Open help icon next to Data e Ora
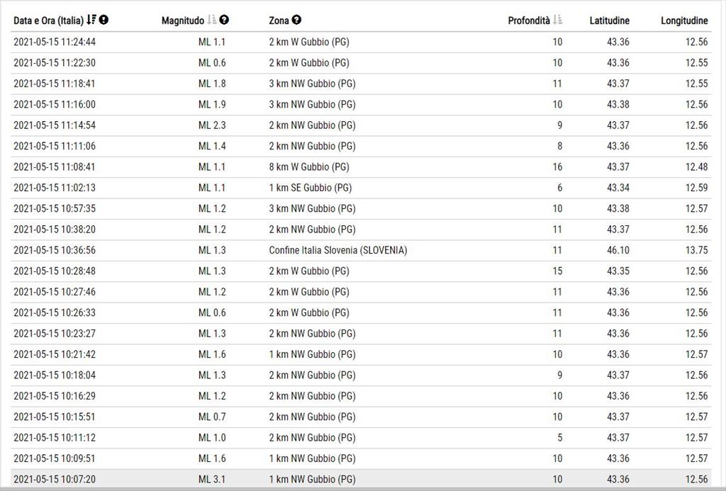Image resolution: width=726 pixels, height=491 pixels. point(104,19)
